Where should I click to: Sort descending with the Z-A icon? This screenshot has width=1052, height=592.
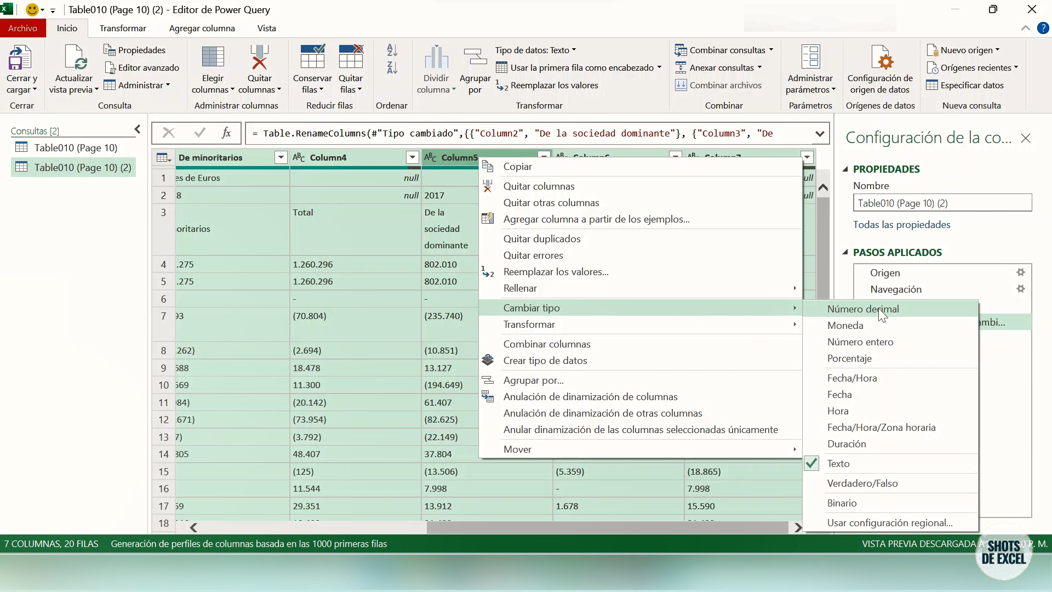coord(392,68)
